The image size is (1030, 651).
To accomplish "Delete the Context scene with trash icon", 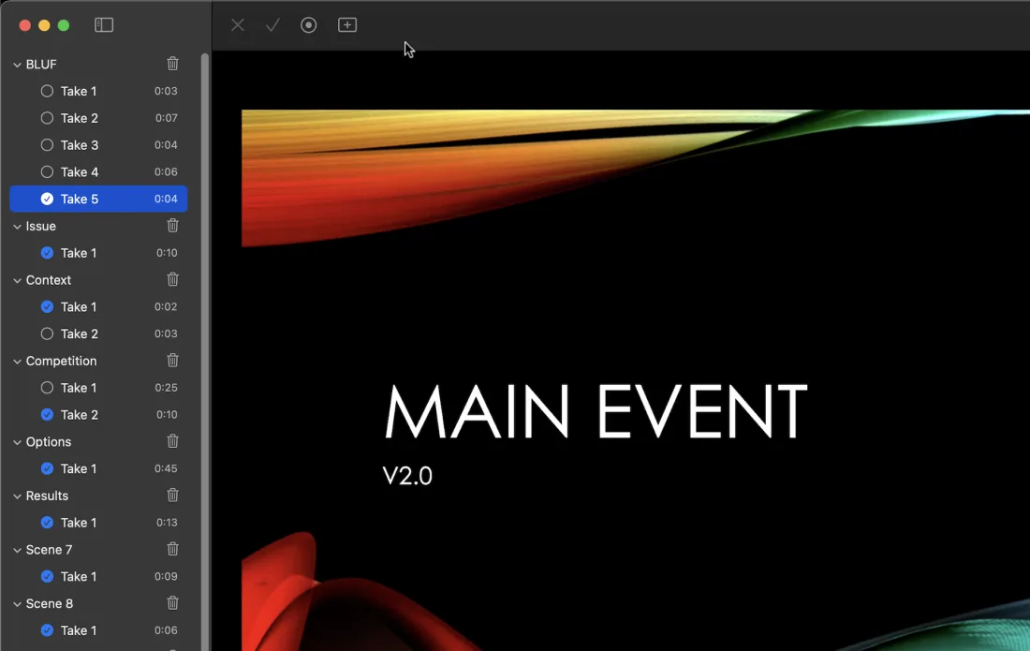I will [173, 280].
